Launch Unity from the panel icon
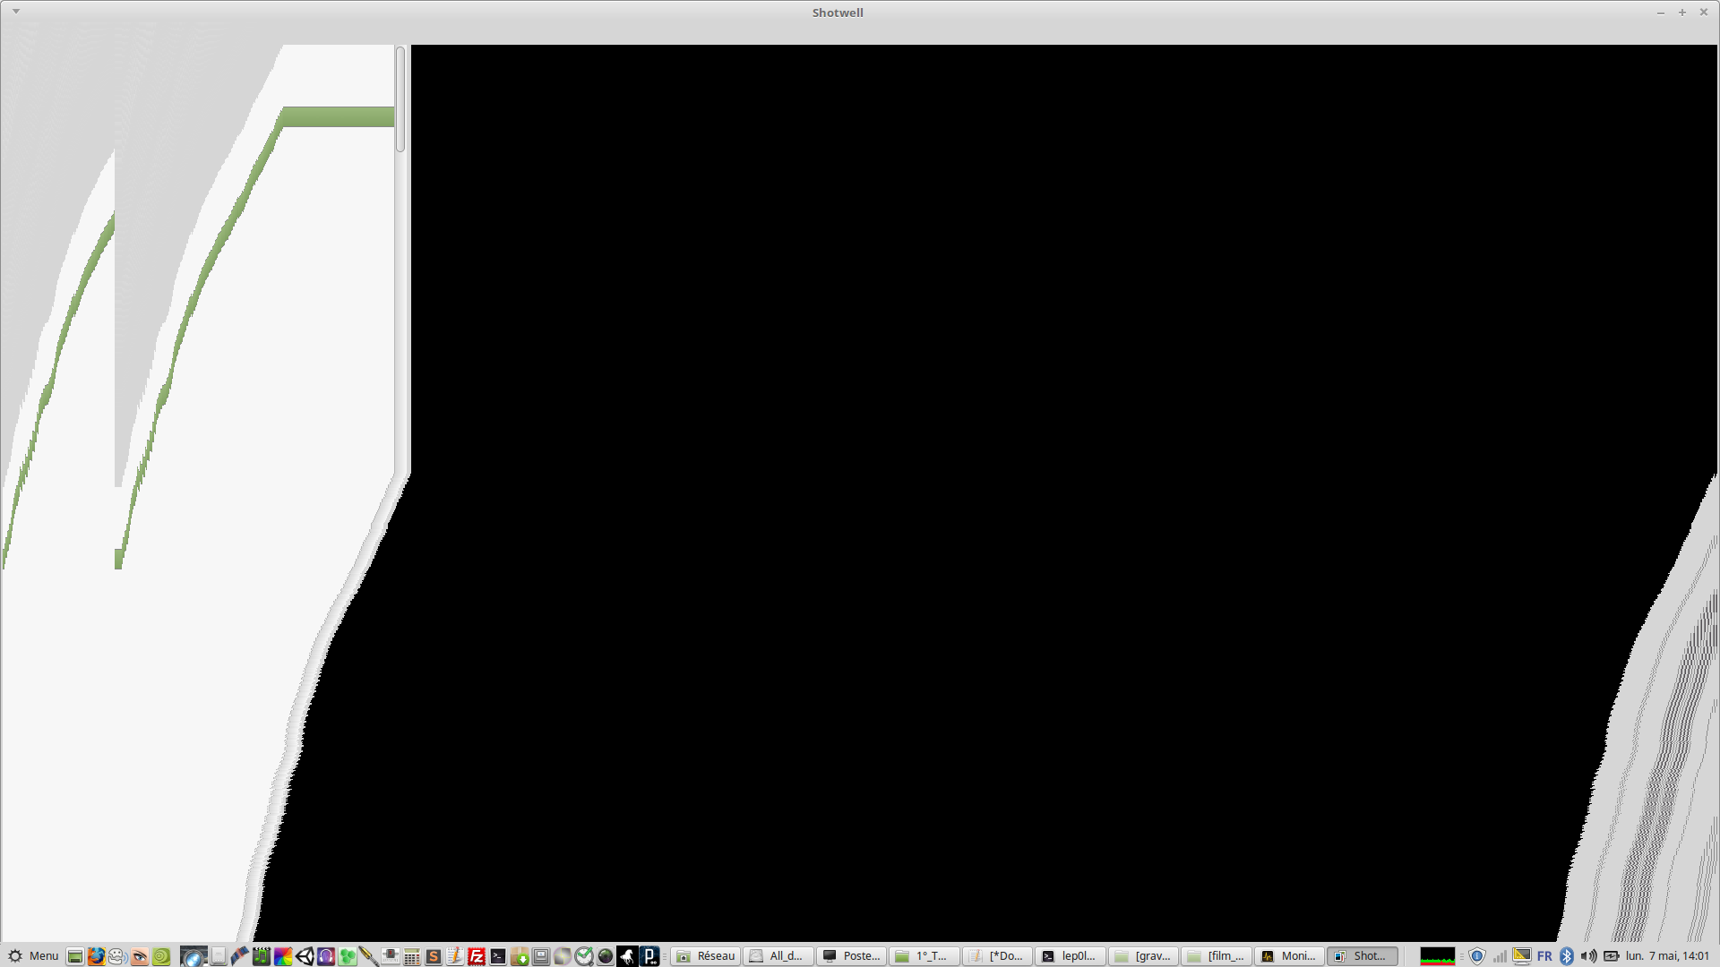1720x967 pixels. tap(305, 956)
